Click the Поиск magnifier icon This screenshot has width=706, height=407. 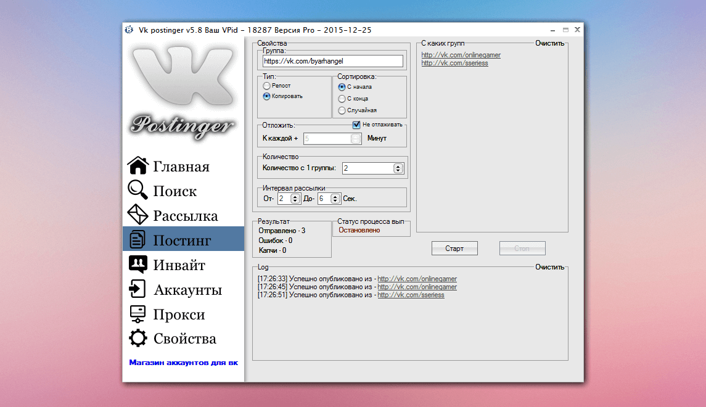(x=138, y=190)
